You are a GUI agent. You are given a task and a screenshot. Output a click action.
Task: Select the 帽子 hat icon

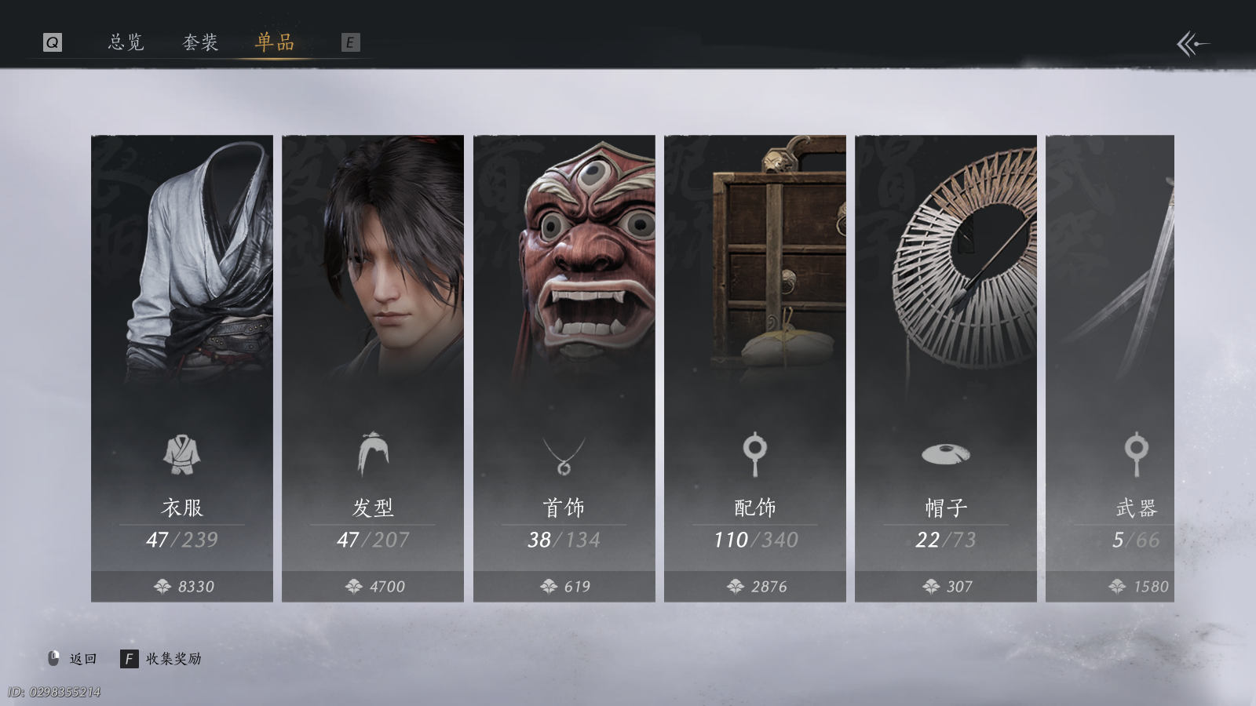[945, 453]
